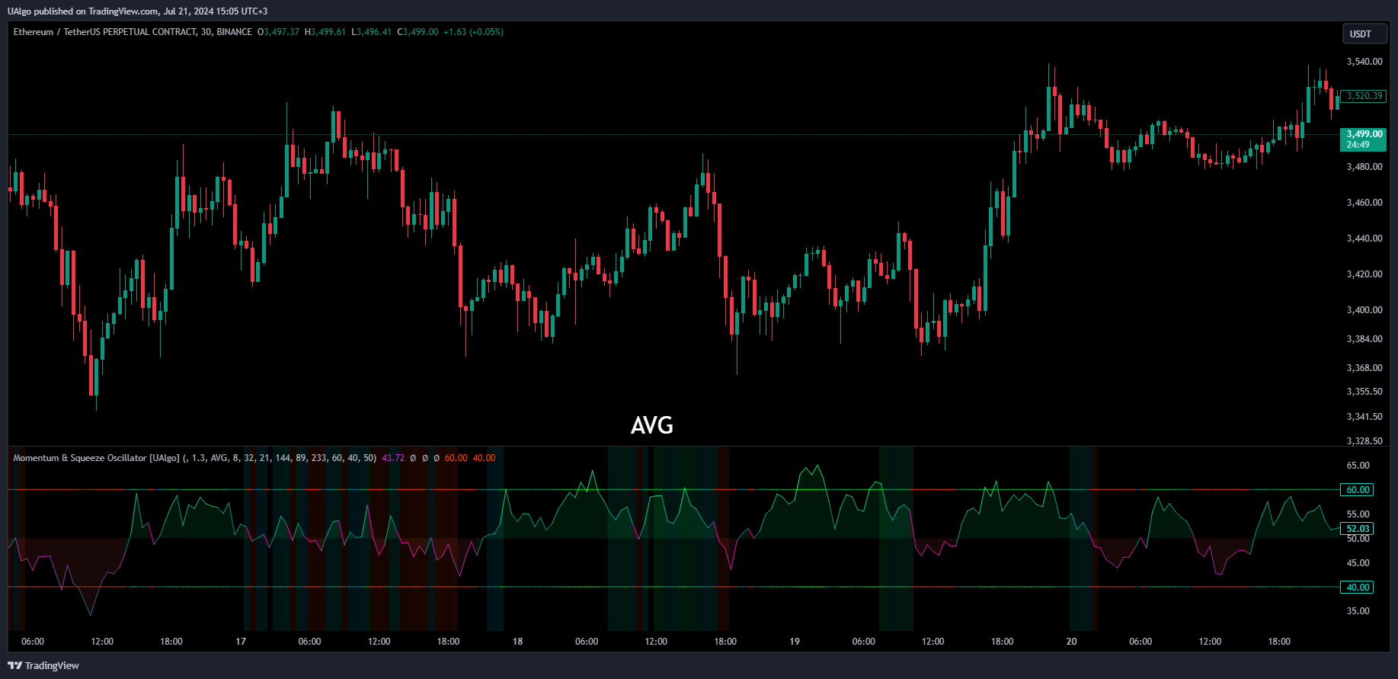Click the 45.00 oscillator axis label

1358,563
